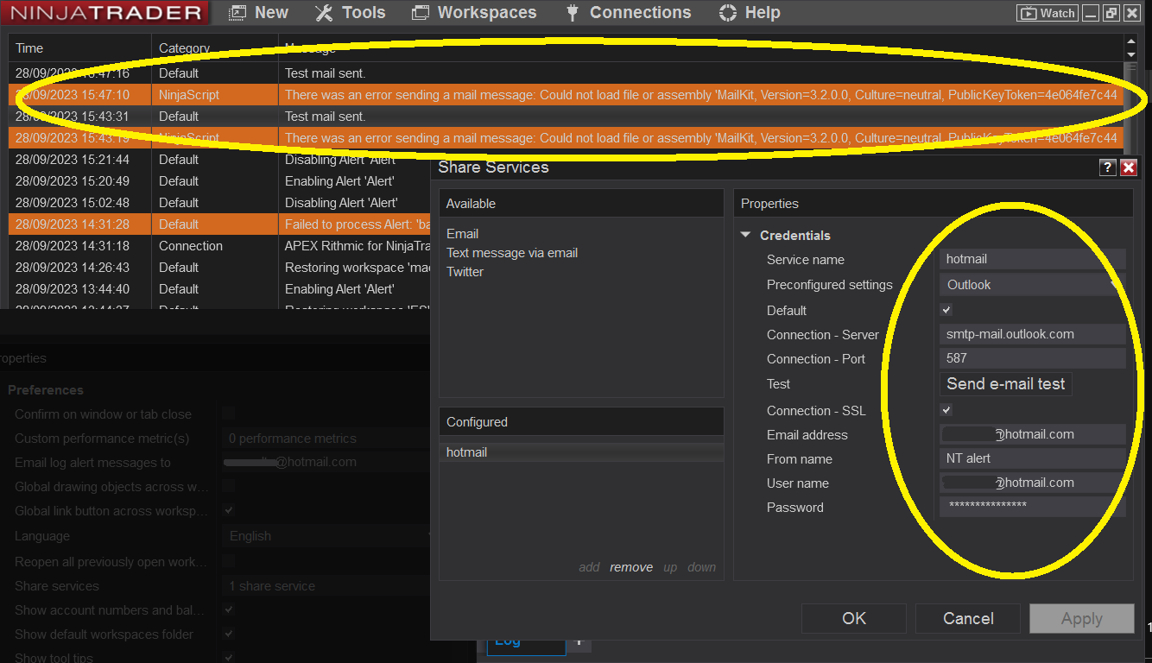Click the Send e-mail test button
Screen dimensions: 1152x663
[1006, 384]
